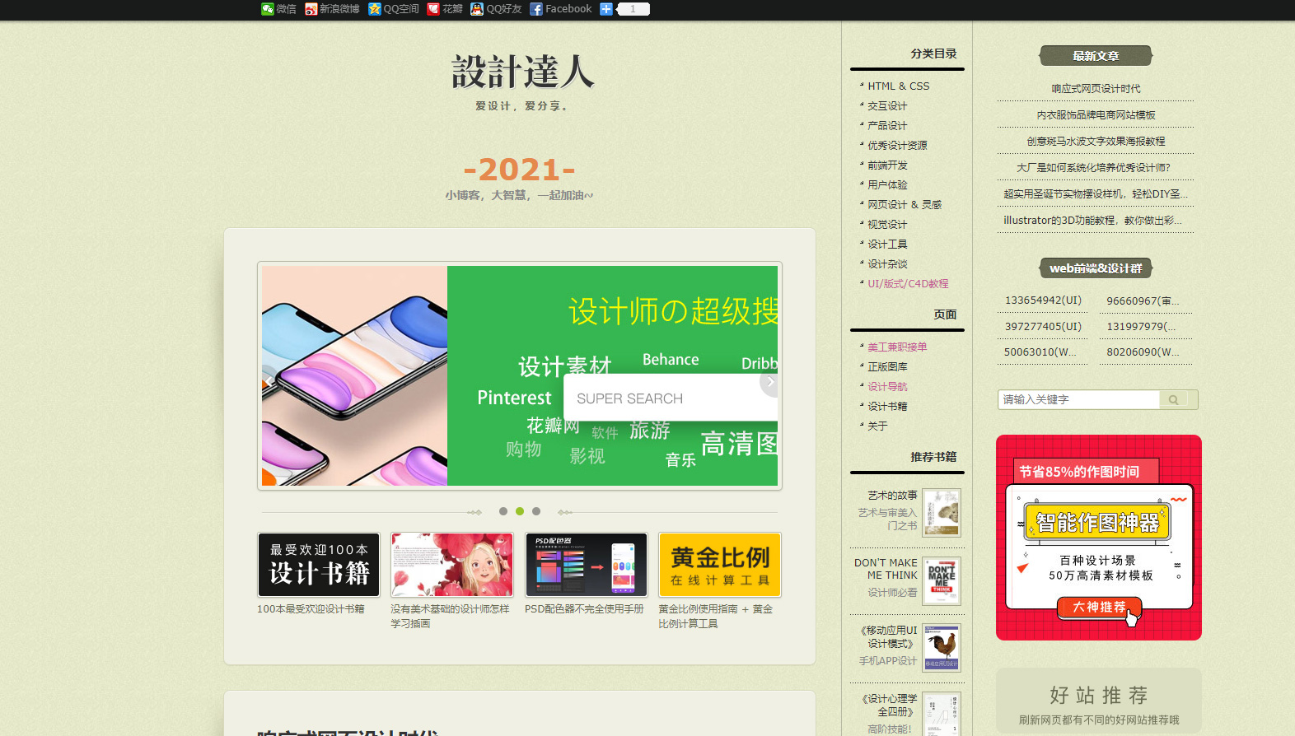Go to next carousel slide arrow

pyautogui.click(x=769, y=382)
